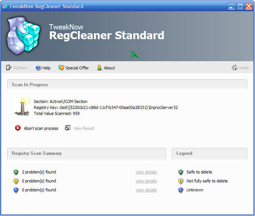Click the RegCleaner Standard banner title
The image size is (255, 216).
tap(107, 35)
